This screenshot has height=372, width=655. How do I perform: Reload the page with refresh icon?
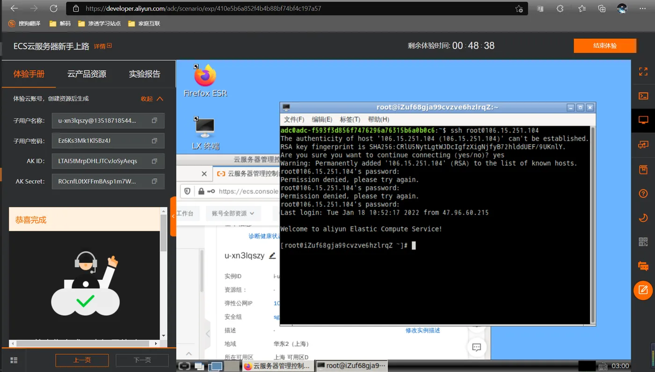(53, 8)
